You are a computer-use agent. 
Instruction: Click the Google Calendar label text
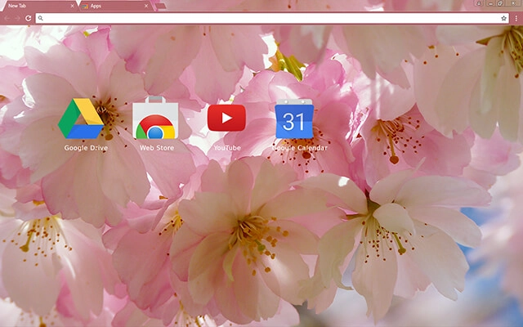(x=300, y=148)
